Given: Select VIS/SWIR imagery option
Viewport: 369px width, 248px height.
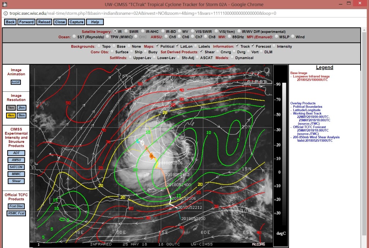Looking at the screenshot, I should 192,31.
